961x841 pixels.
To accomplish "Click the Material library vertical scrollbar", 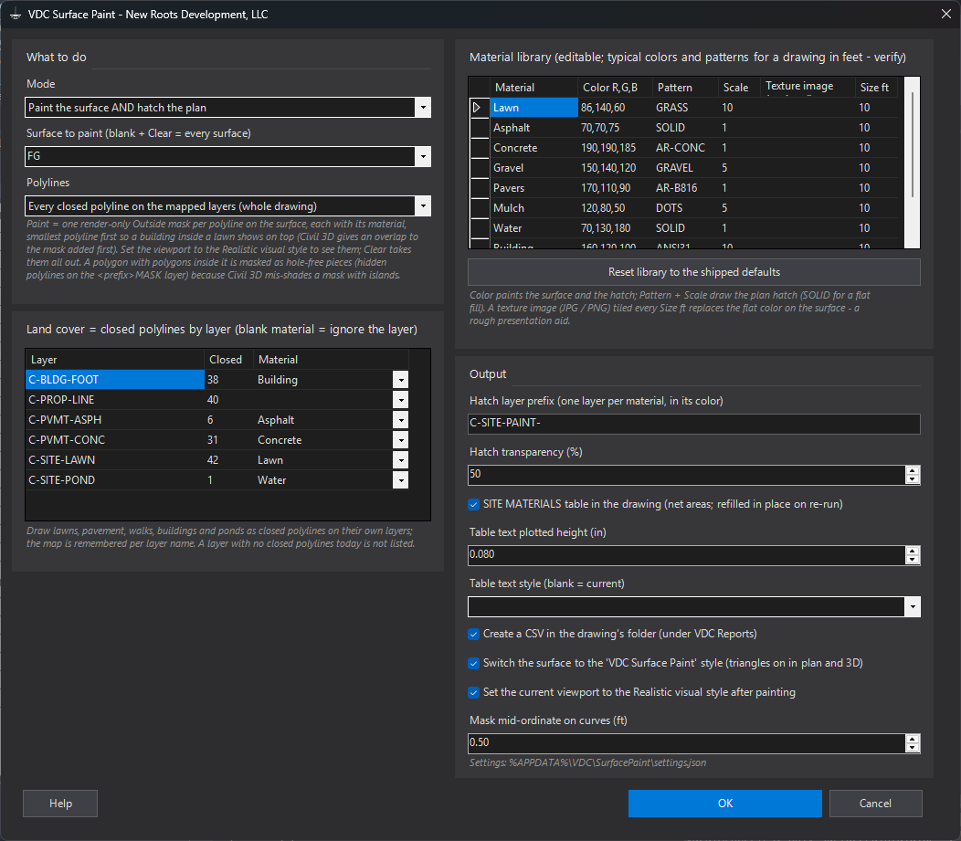I will (912, 144).
